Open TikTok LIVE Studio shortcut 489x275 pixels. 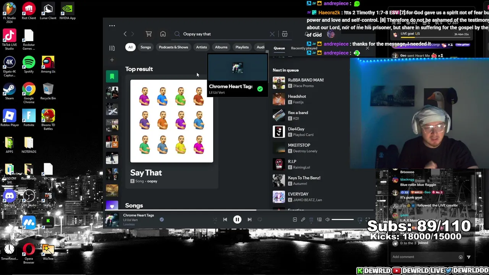tap(10, 40)
